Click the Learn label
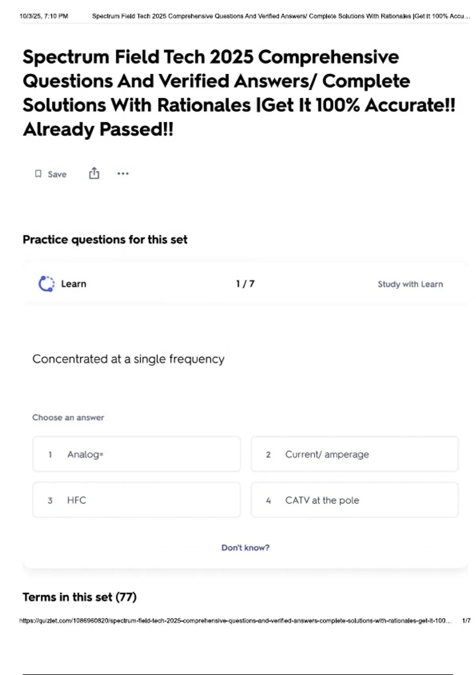The image size is (476, 675). [x=73, y=284]
